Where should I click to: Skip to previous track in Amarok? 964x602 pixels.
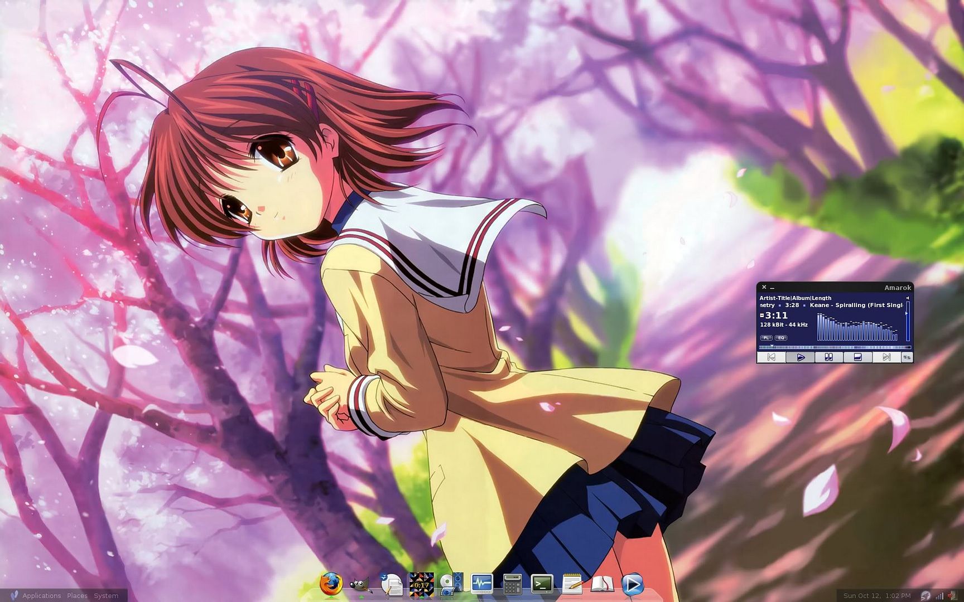(772, 357)
